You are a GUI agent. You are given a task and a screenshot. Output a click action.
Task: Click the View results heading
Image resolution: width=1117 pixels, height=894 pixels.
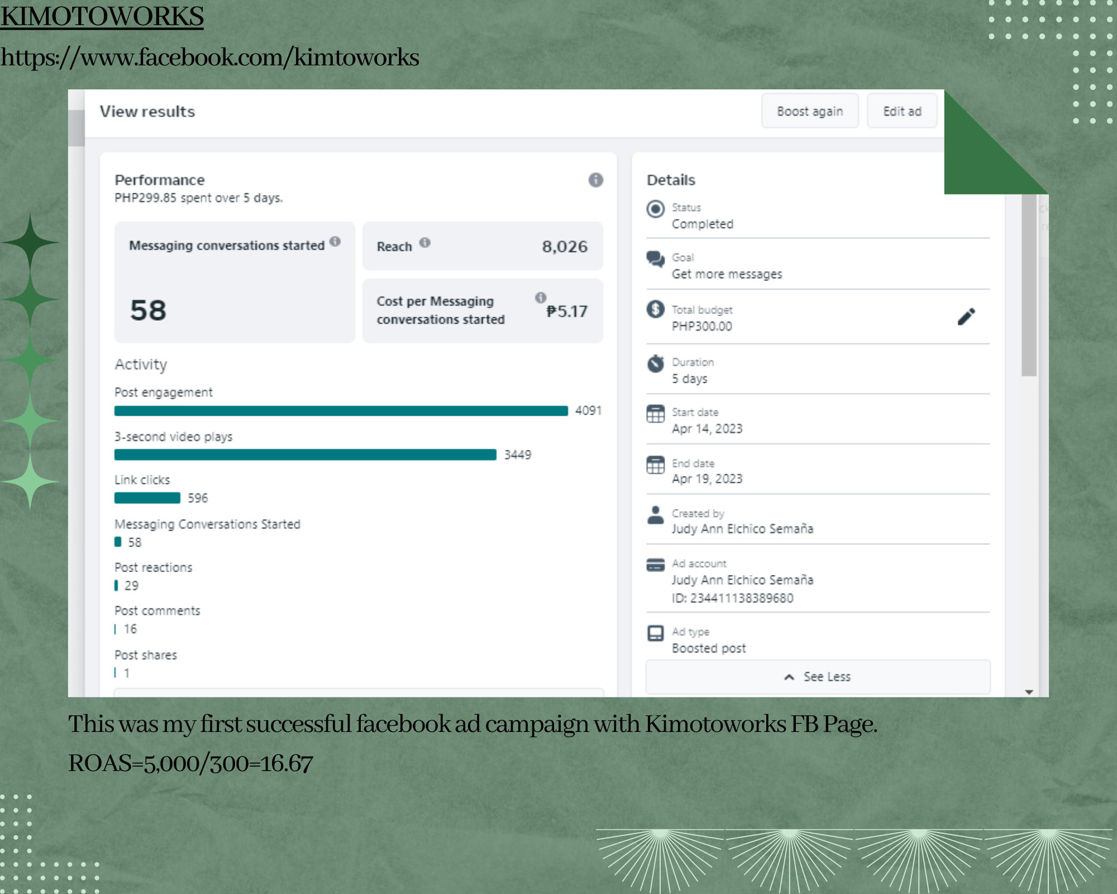tap(147, 111)
